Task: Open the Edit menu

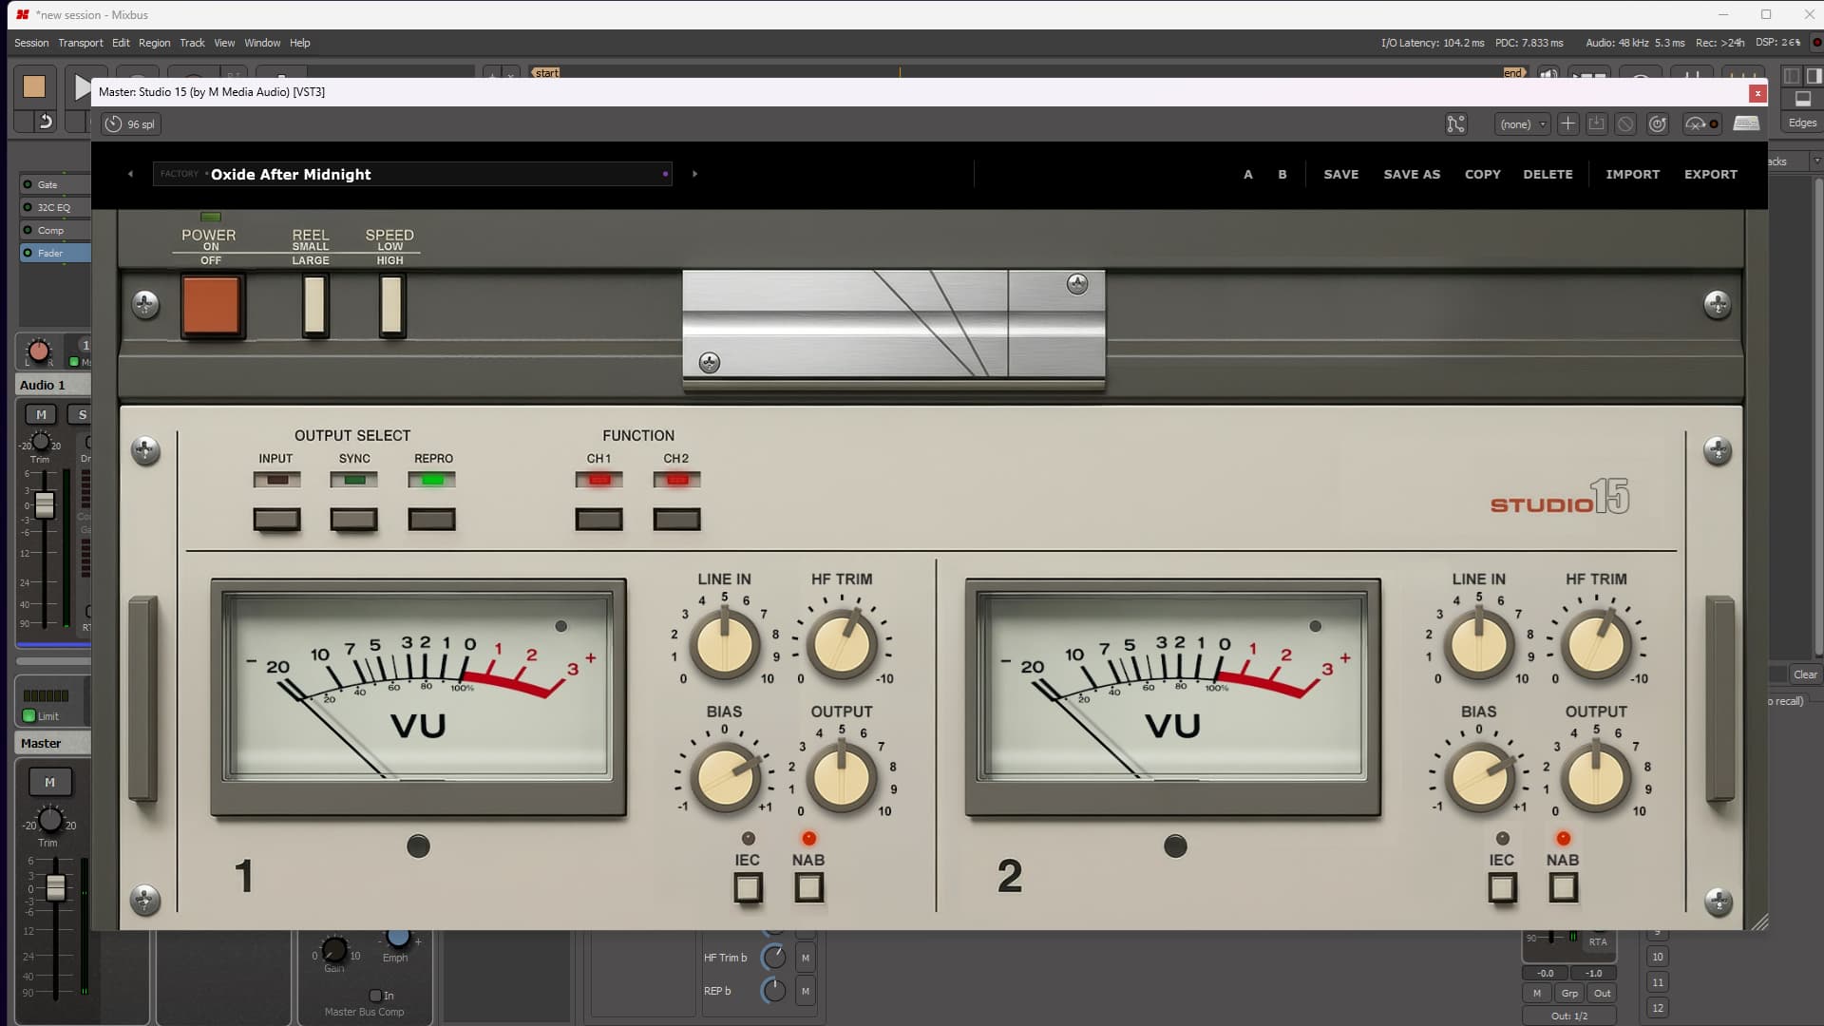Action: click(121, 43)
